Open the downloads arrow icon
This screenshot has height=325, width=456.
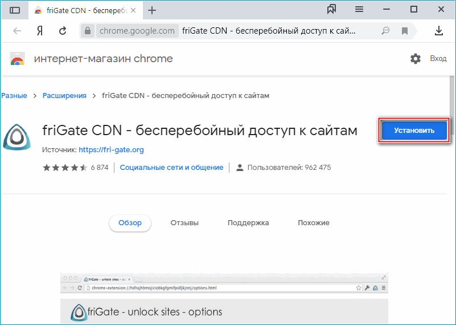pyautogui.click(x=439, y=31)
